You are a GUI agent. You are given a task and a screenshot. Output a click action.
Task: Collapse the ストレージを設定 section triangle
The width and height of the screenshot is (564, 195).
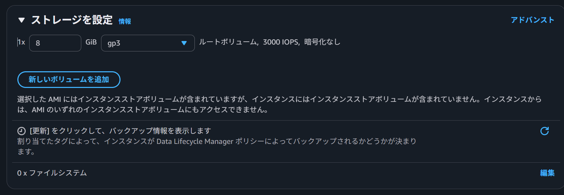(x=22, y=20)
